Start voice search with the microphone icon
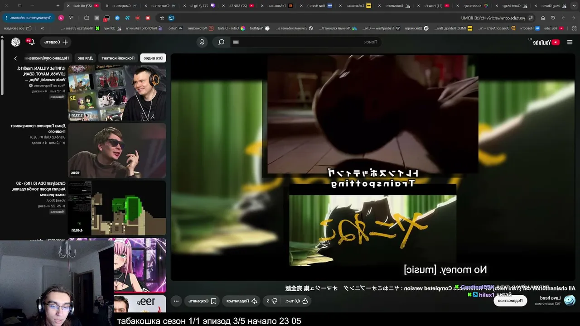This screenshot has height=326, width=580. point(202,42)
